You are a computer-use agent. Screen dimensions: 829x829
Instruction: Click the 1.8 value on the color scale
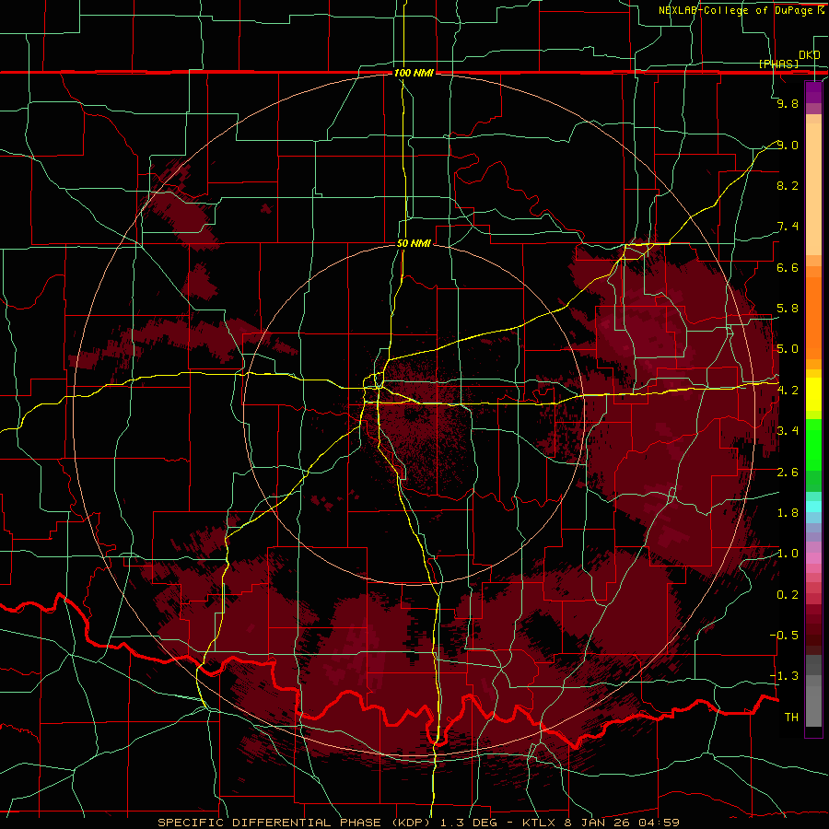click(x=788, y=513)
